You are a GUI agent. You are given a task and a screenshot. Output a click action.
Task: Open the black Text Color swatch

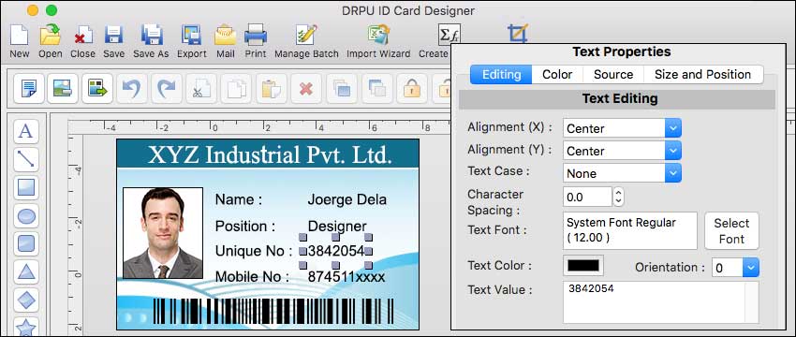click(583, 266)
